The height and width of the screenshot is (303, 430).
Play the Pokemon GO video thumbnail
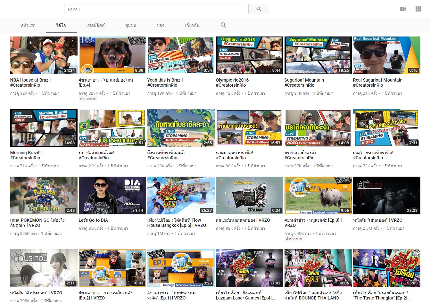[44, 195]
